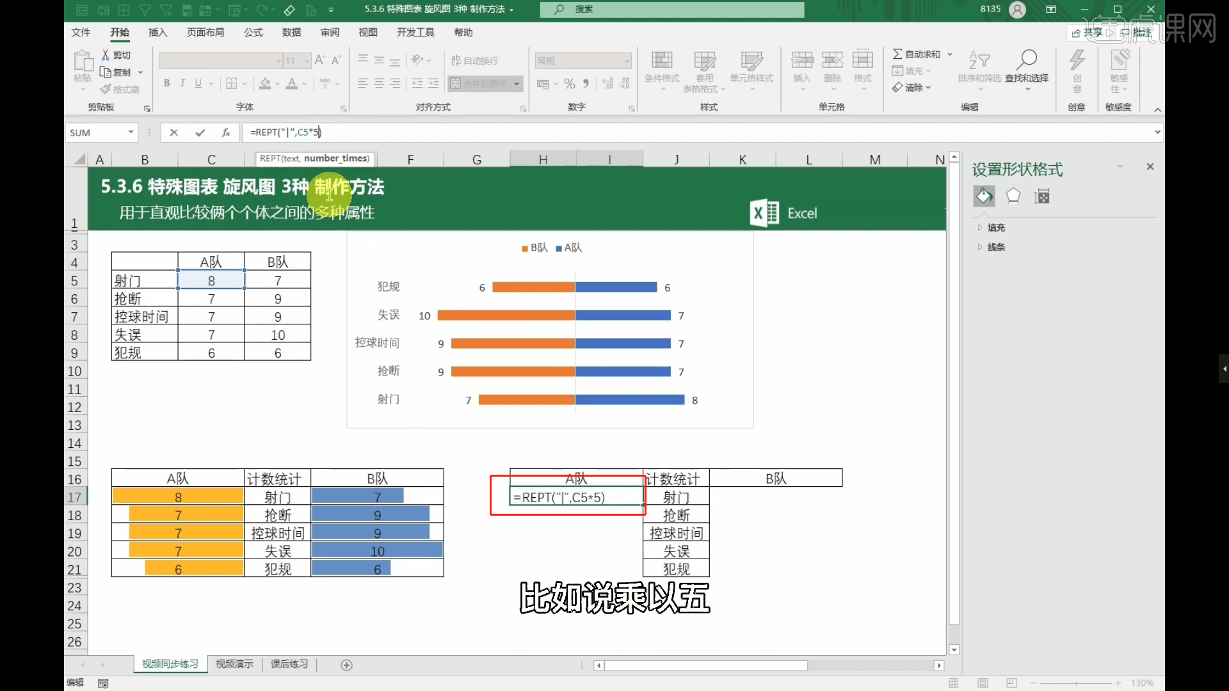Click the fill color paint bucket icon
The height and width of the screenshot is (691, 1229).
coord(265,83)
